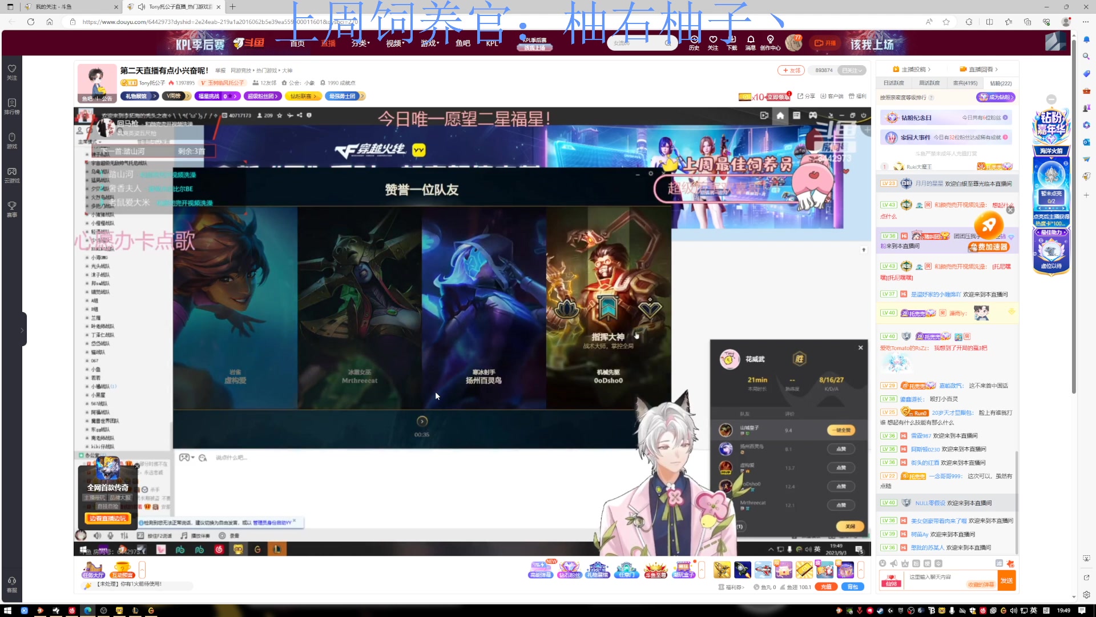The width and height of the screenshot is (1096, 617).
Task: Click the 关注 heart icon in header
Action: coord(713,43)
